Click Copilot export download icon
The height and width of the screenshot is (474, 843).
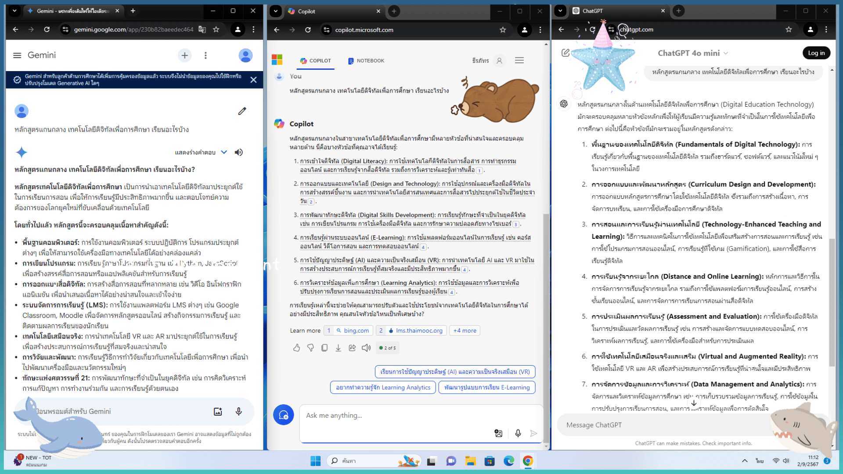pyautogui.click(x=338, y=348)
